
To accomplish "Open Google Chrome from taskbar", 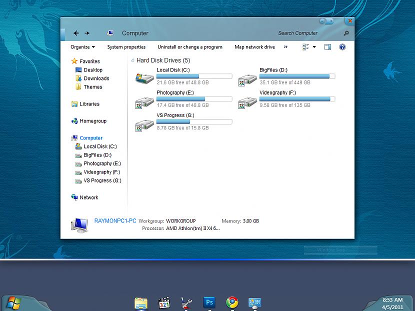I will pos(232,303).
